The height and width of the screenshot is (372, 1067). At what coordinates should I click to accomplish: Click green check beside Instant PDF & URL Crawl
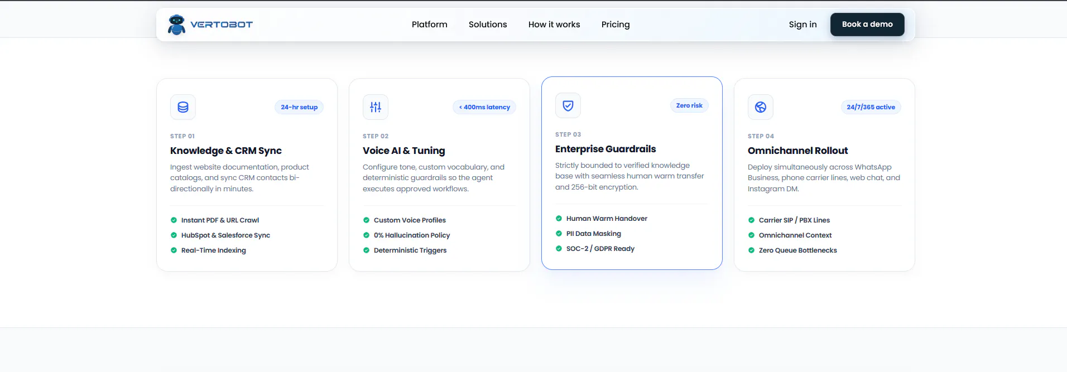tap(174, 220)
